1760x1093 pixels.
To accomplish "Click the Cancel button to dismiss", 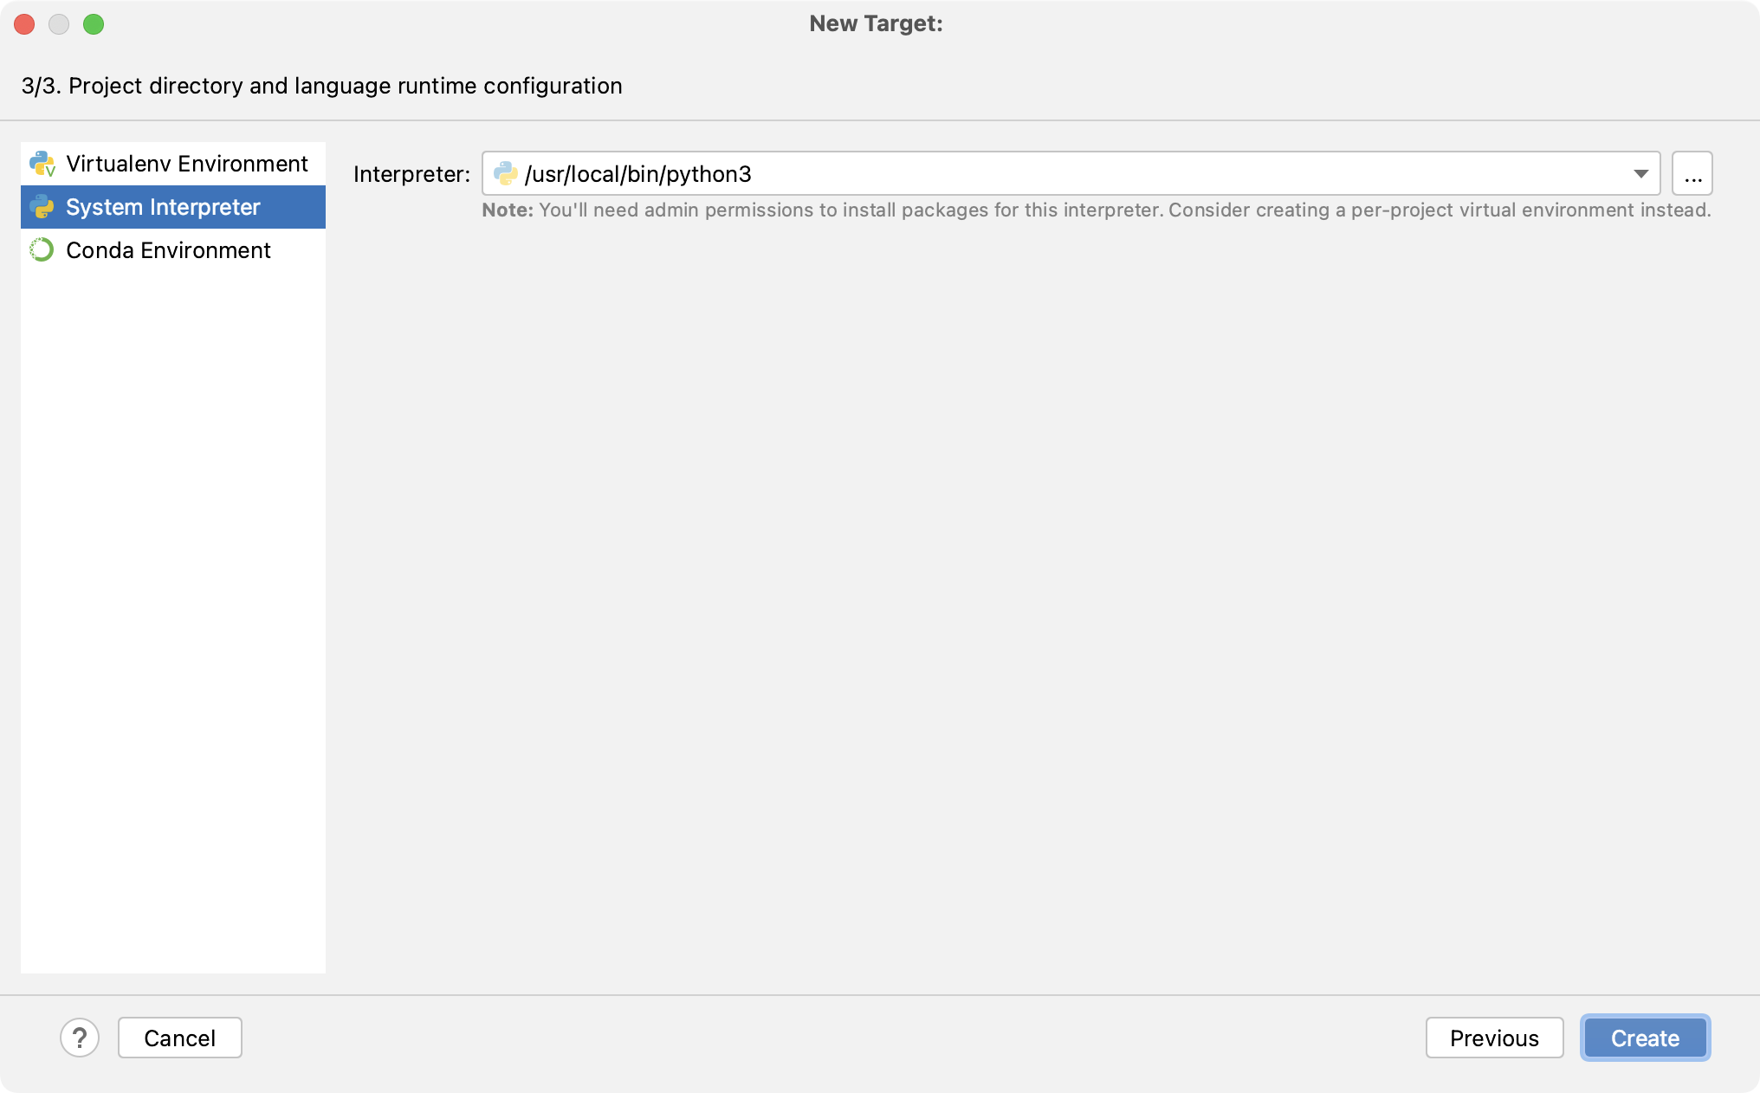I will click(x=180, y=1038).
